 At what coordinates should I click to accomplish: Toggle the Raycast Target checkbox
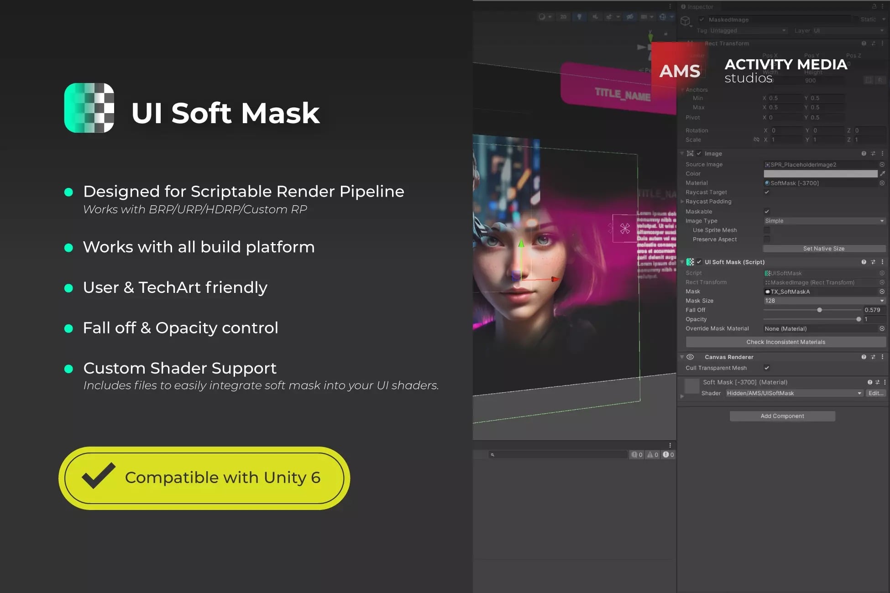coord(767,192)
